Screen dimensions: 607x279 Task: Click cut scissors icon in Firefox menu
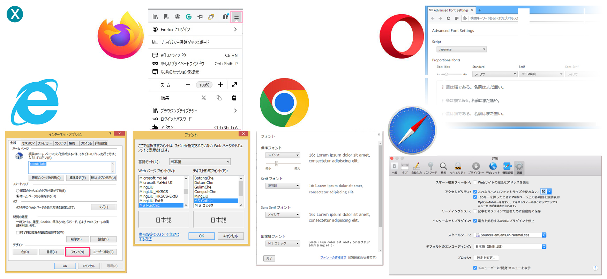pyautogui.click(x=204, y=98)
